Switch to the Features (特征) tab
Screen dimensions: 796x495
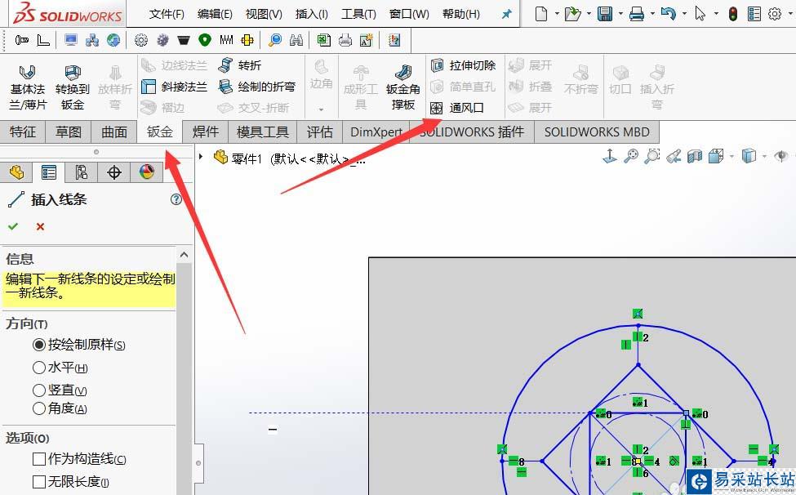pos(23,132)
